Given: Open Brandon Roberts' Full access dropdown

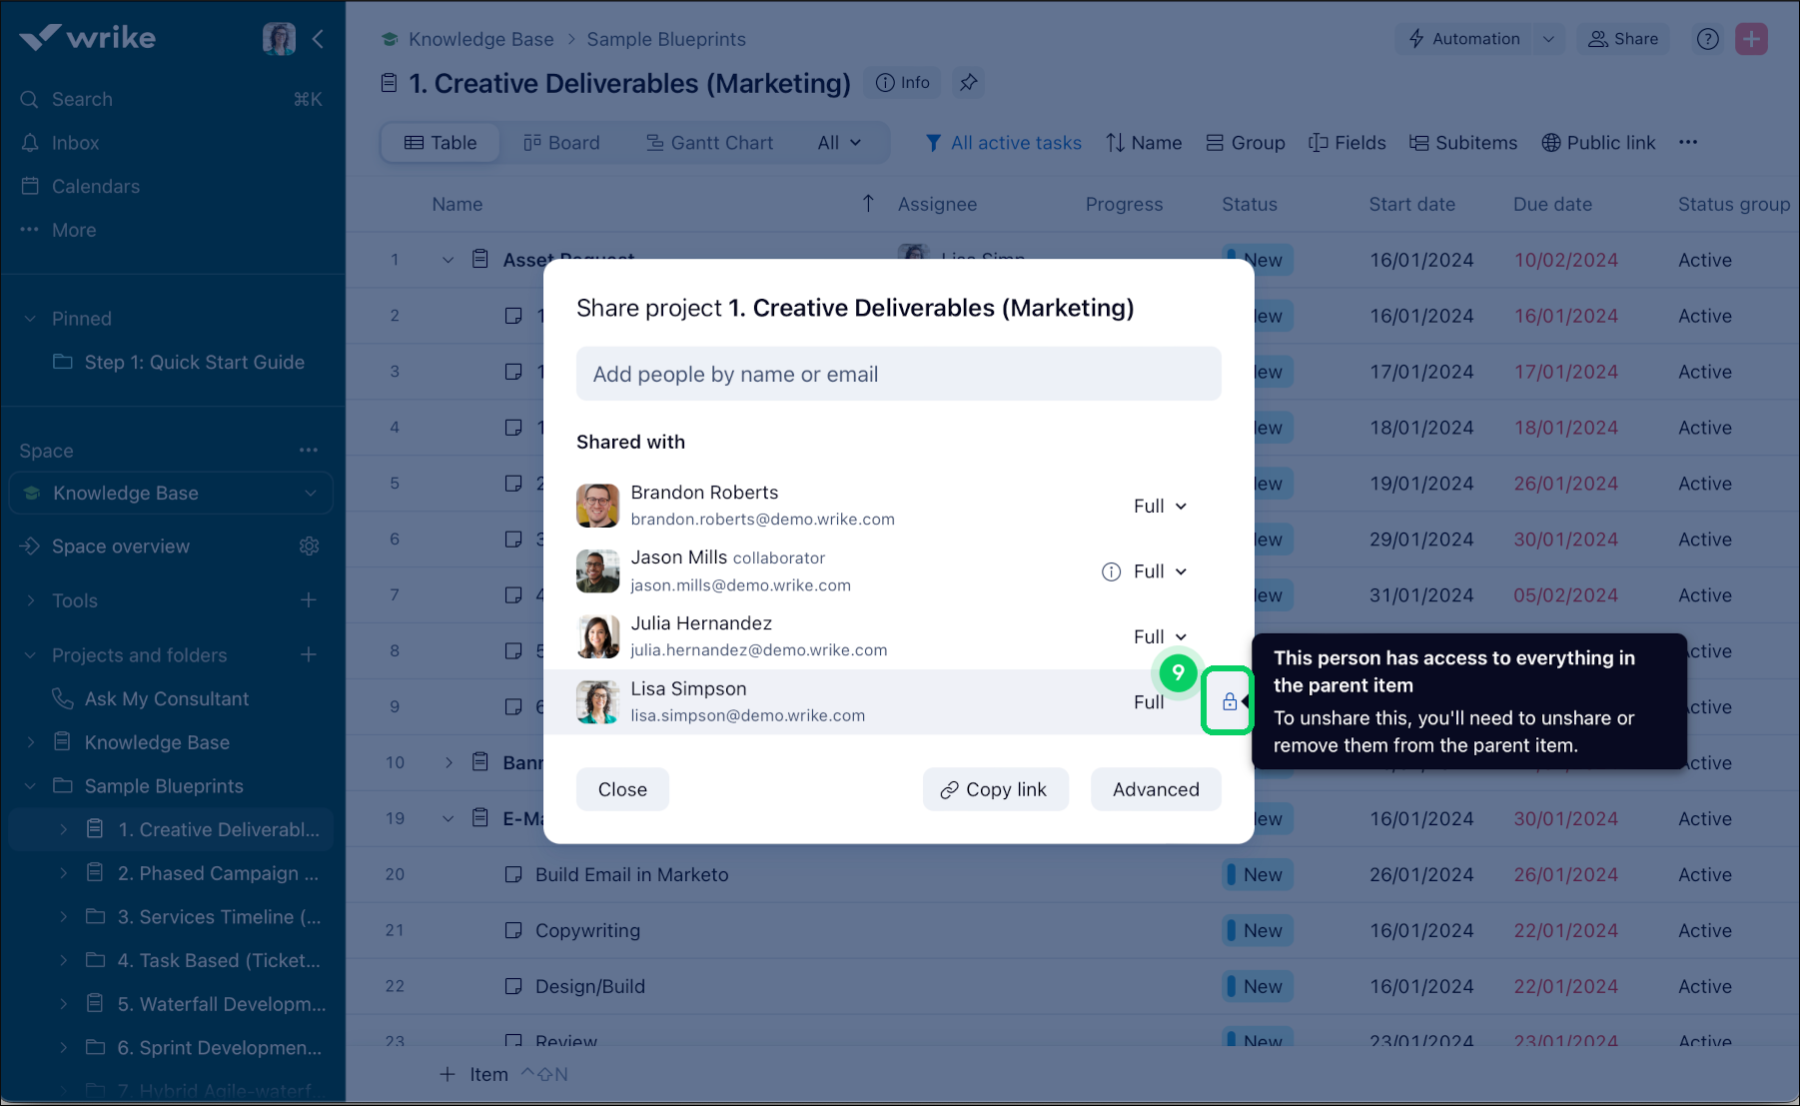Looking at the screenshot, I should 1160,507.
